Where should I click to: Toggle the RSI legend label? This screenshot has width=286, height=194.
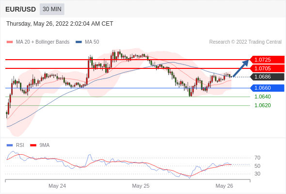(x=20, y=145)
